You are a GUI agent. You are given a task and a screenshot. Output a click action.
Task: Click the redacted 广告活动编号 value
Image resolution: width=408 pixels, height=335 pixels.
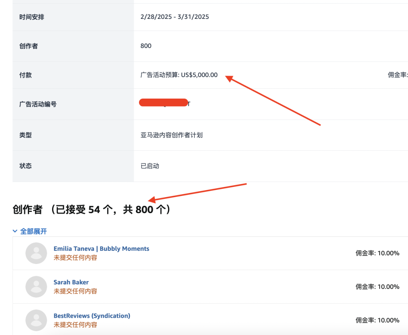click(165, 103)
